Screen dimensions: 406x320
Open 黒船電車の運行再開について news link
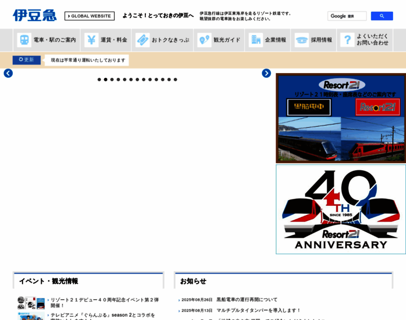(x=247, y=300)
